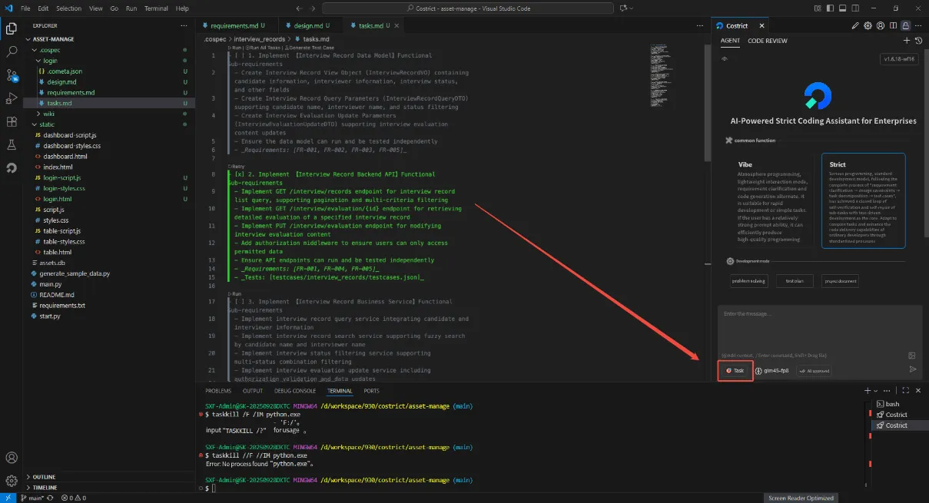Open the Task mode dropdown

735,370
